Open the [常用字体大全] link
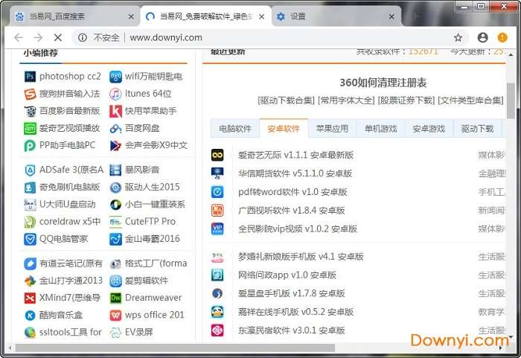The height and width of the screenshot is (358, 521). (346, 100)
